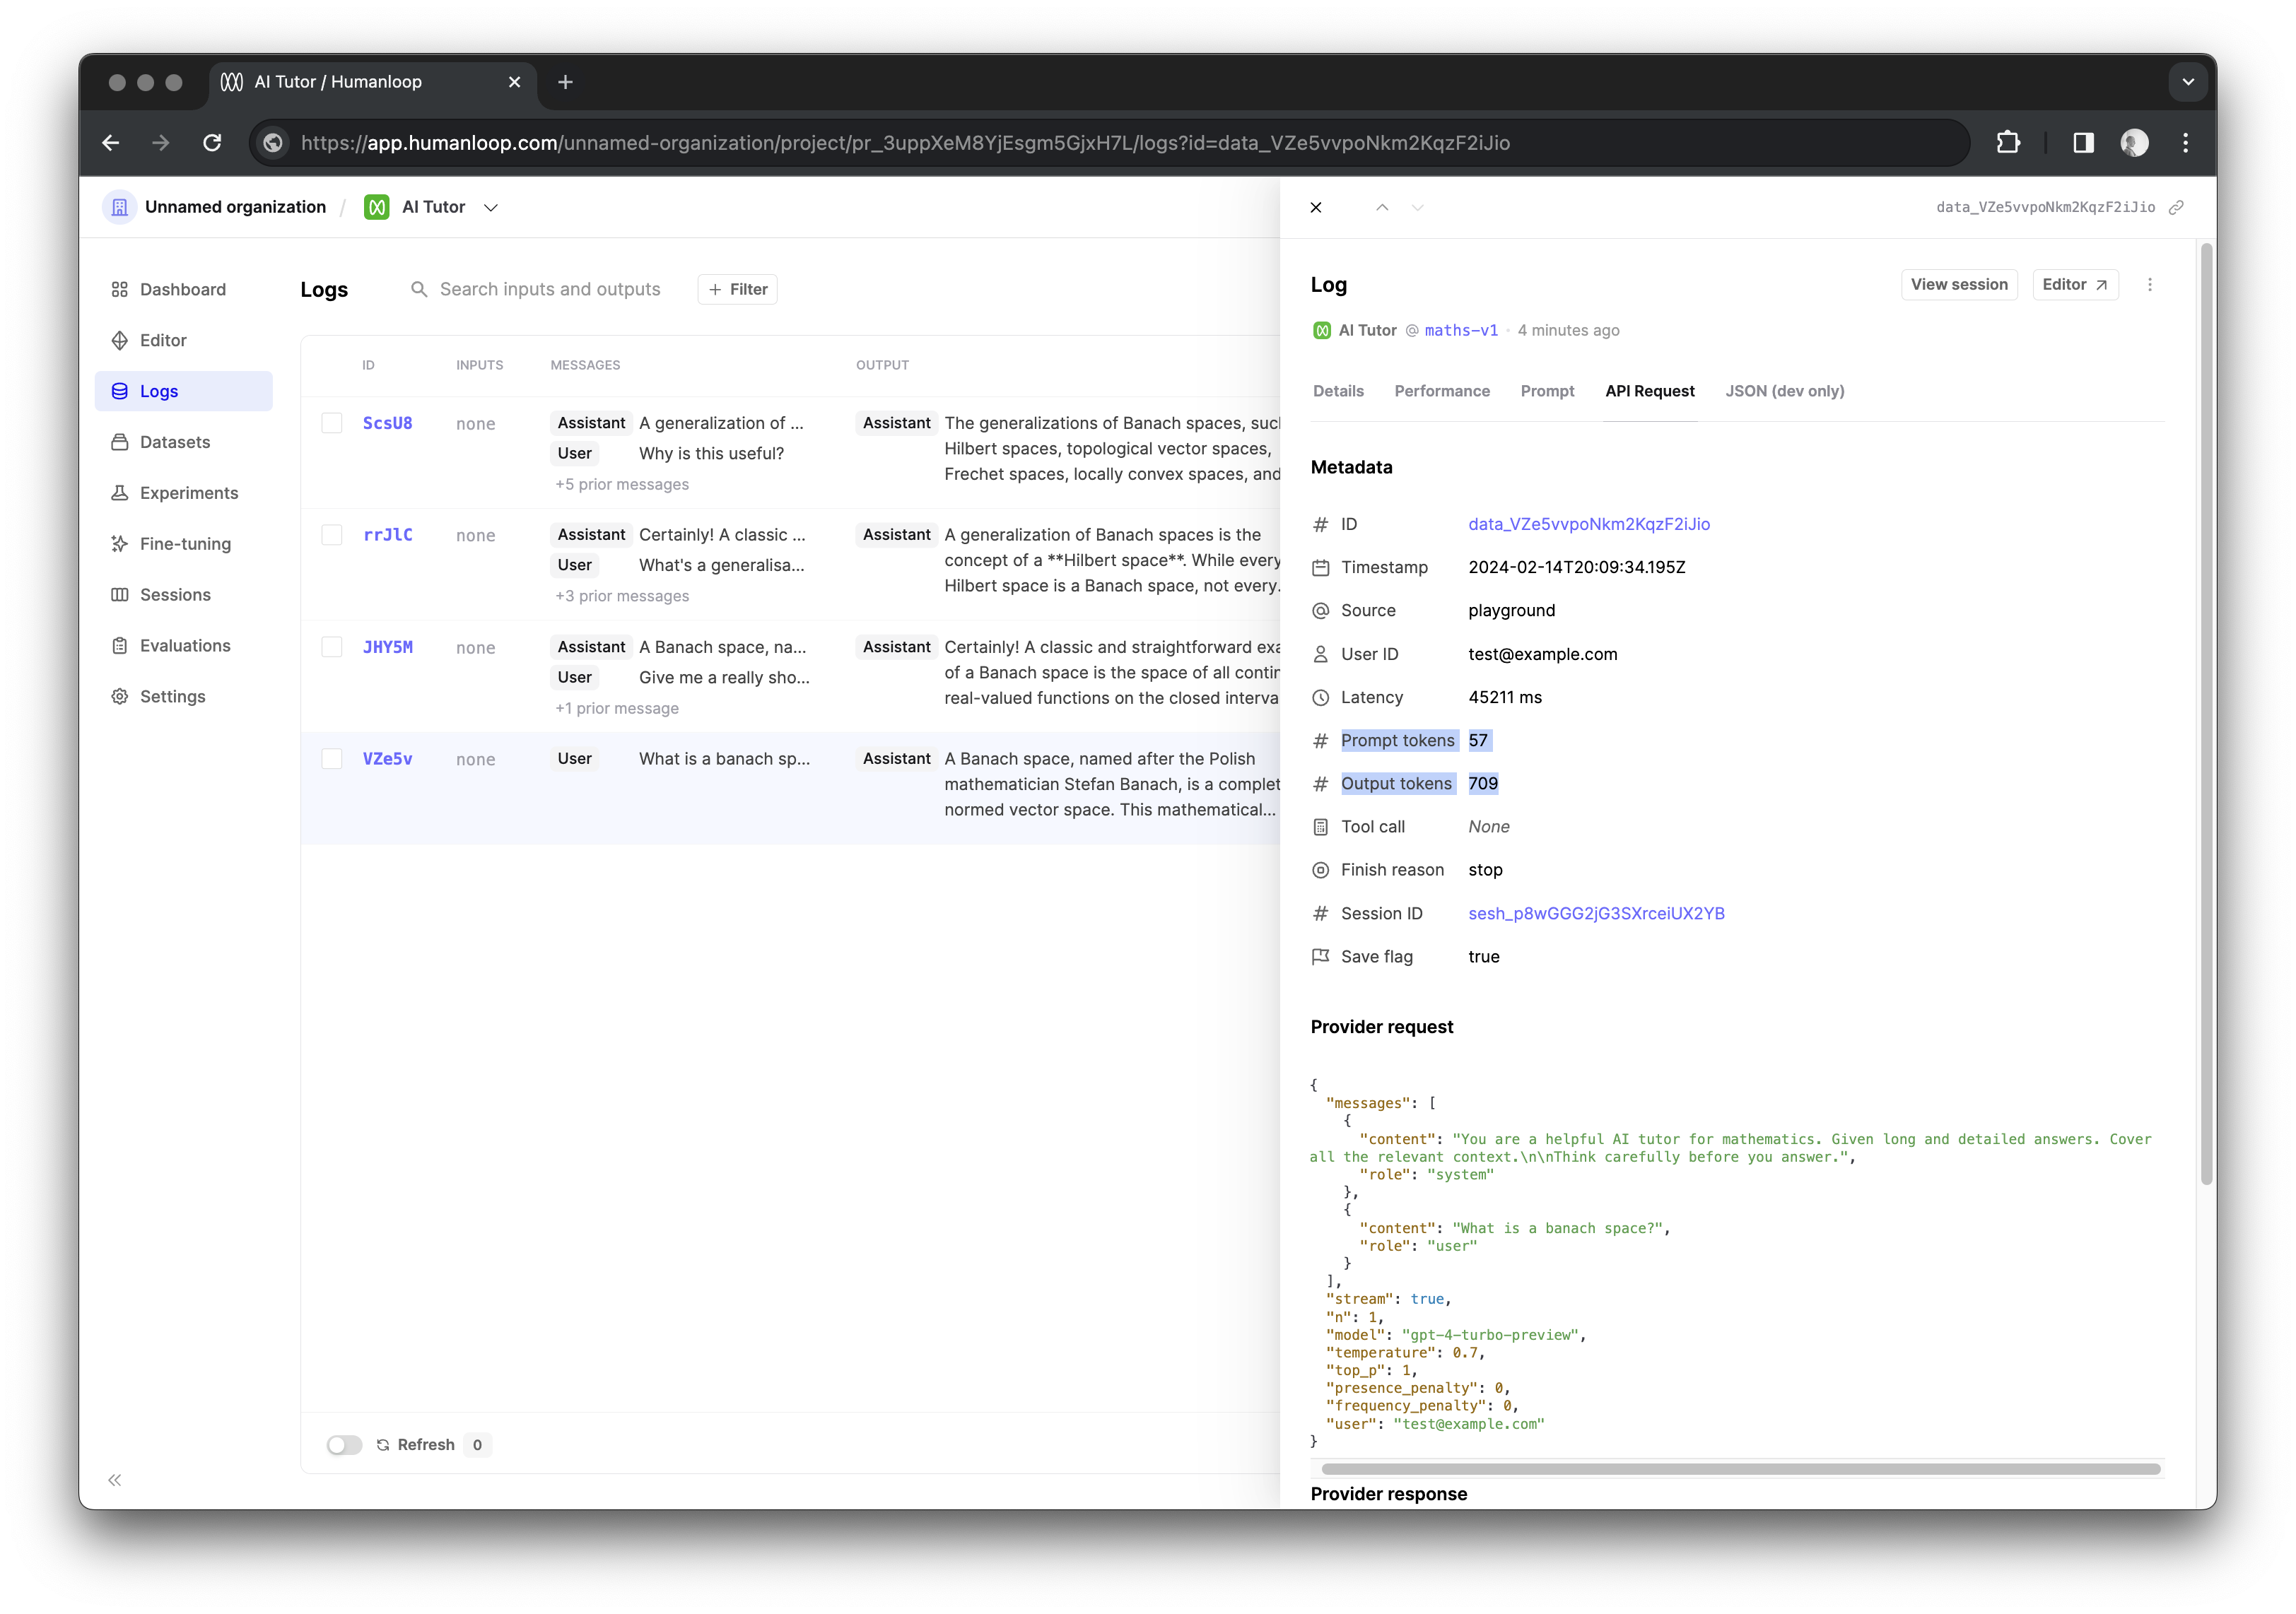
Task: Select checkbox for log rrJlC
Action: [x=332, y=535]
